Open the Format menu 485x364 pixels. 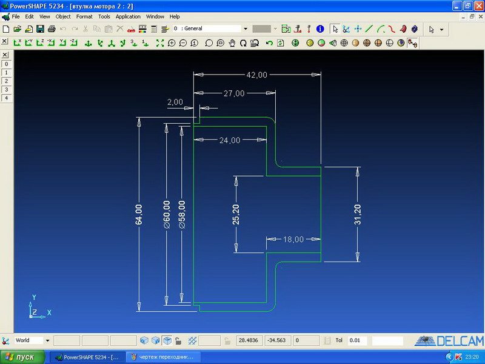[84, 16]
